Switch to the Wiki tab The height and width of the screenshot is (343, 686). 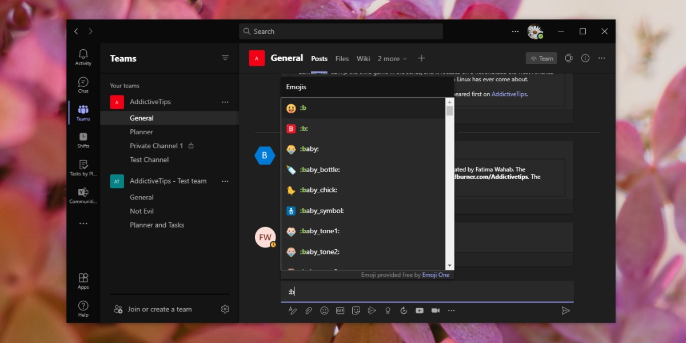(363, 58)
